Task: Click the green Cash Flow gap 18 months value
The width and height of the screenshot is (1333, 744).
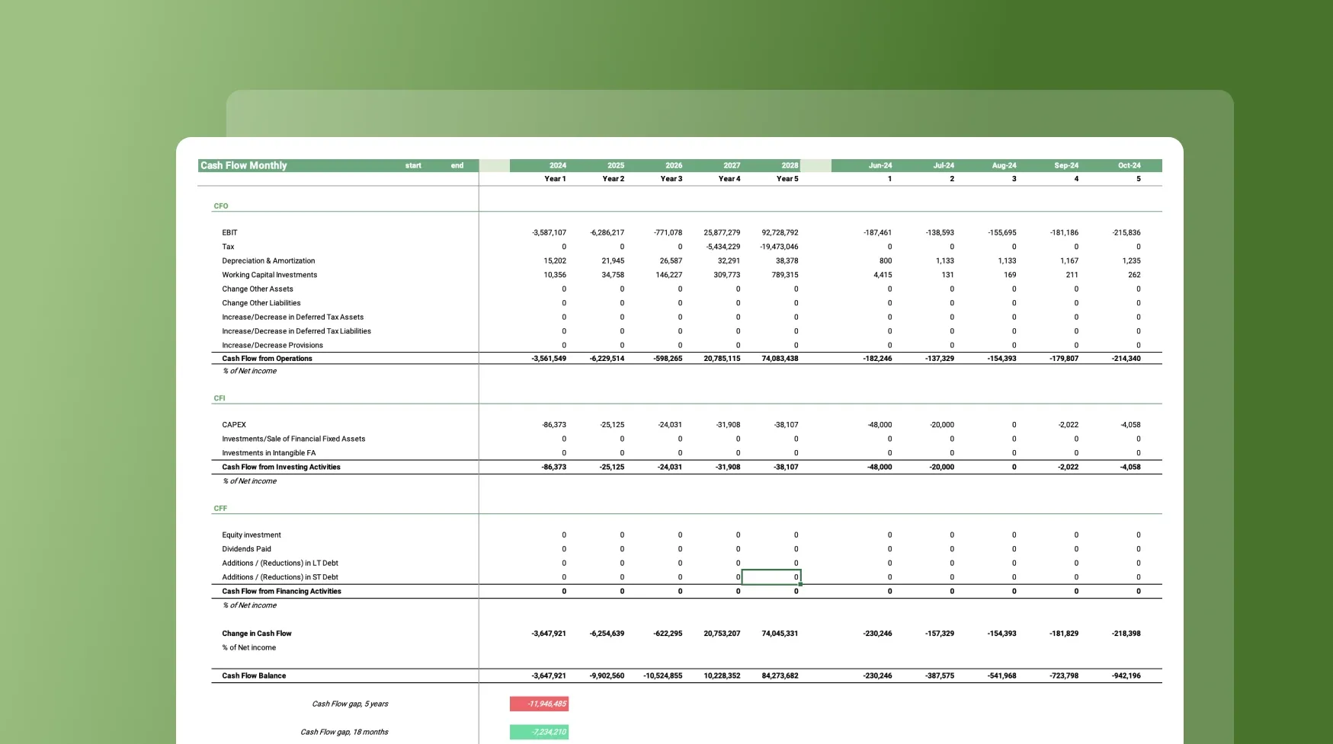Action: click(x=540, y=733)
